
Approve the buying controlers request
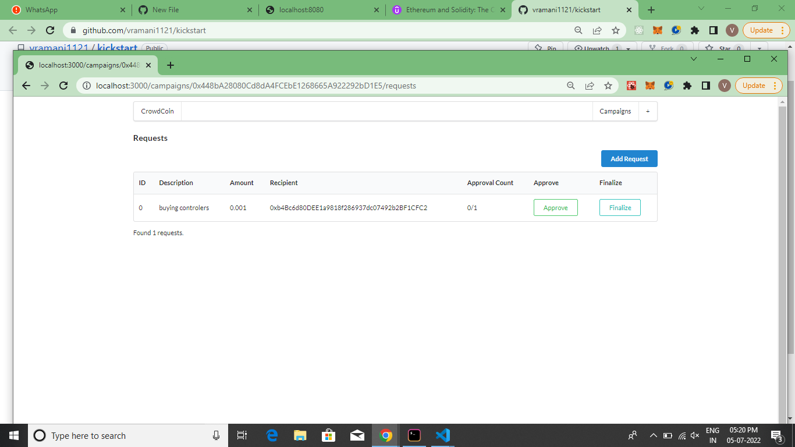(x=555, y=207)
